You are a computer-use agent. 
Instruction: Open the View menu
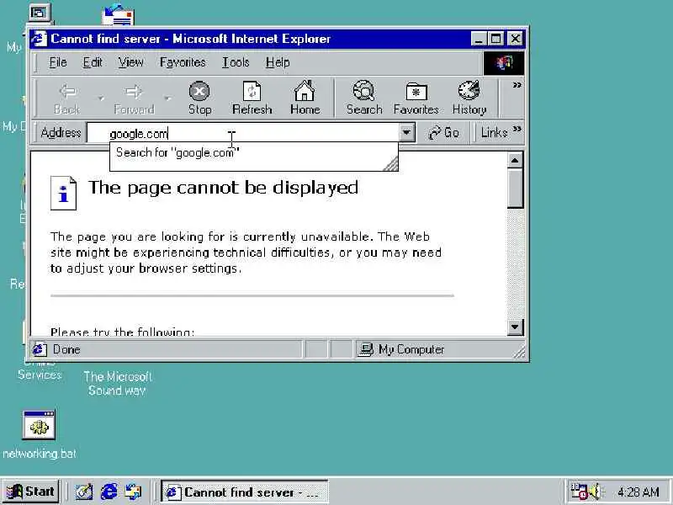[x=130, y=62]
